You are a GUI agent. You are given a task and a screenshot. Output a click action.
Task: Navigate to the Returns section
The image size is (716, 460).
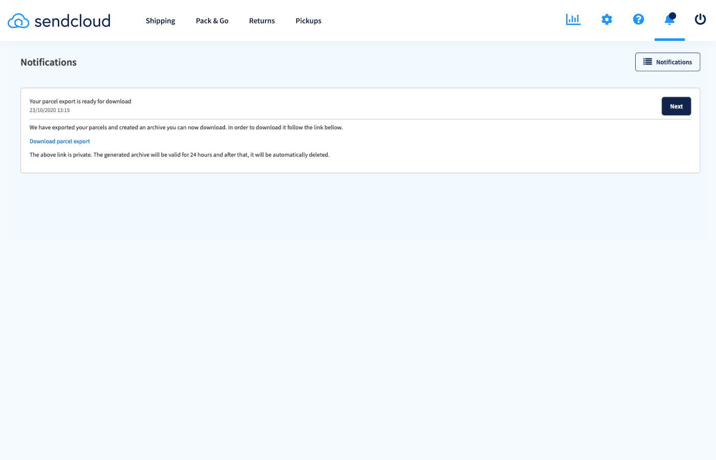[x=262, y=20]
